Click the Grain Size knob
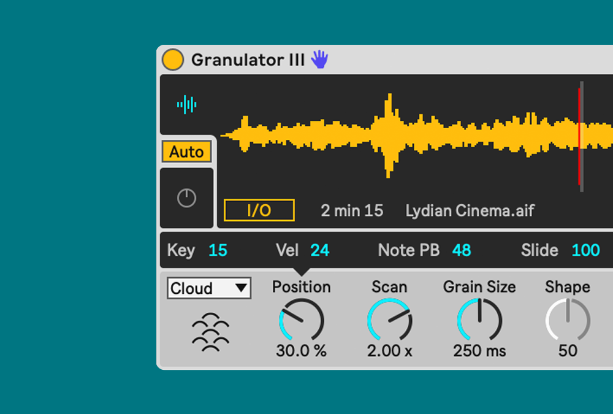This screenshot has height=414, width=613. [x=479, y=320]
